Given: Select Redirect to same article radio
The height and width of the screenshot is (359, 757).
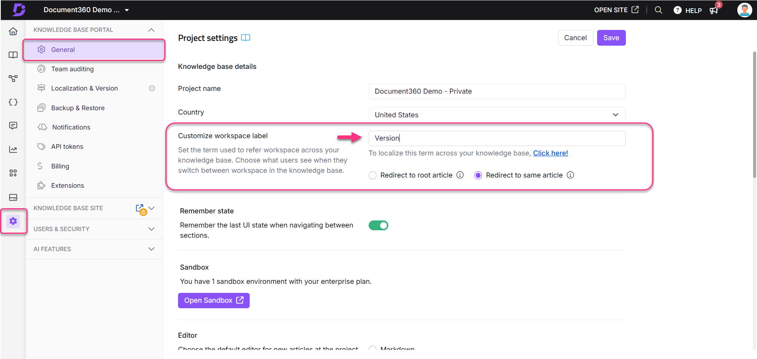Looking at the screenshot, I should point(478,176).
